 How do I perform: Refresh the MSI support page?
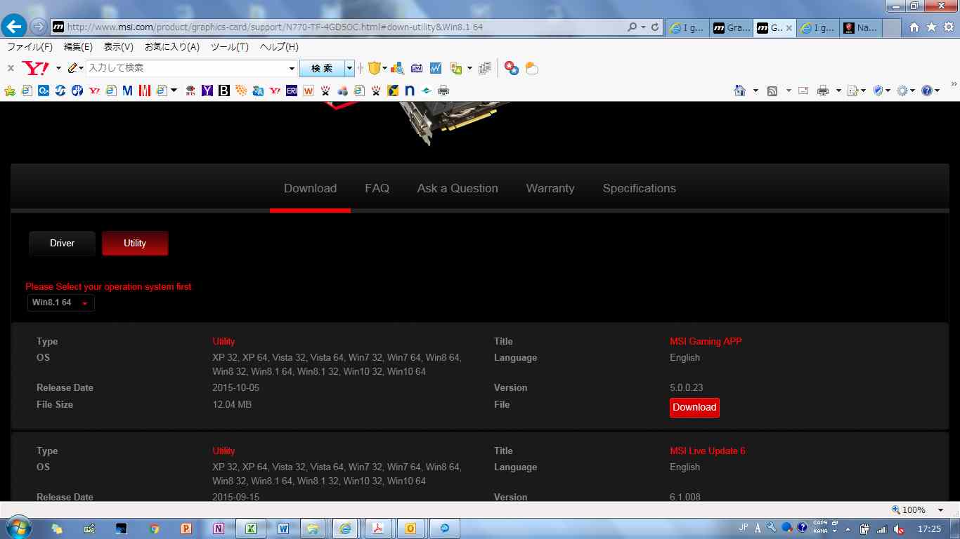point(655,27)
